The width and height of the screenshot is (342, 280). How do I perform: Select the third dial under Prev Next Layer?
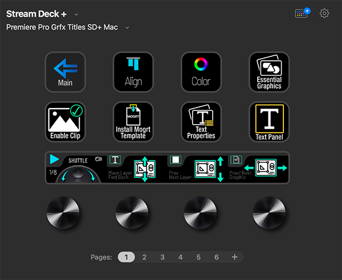point(200,212)
